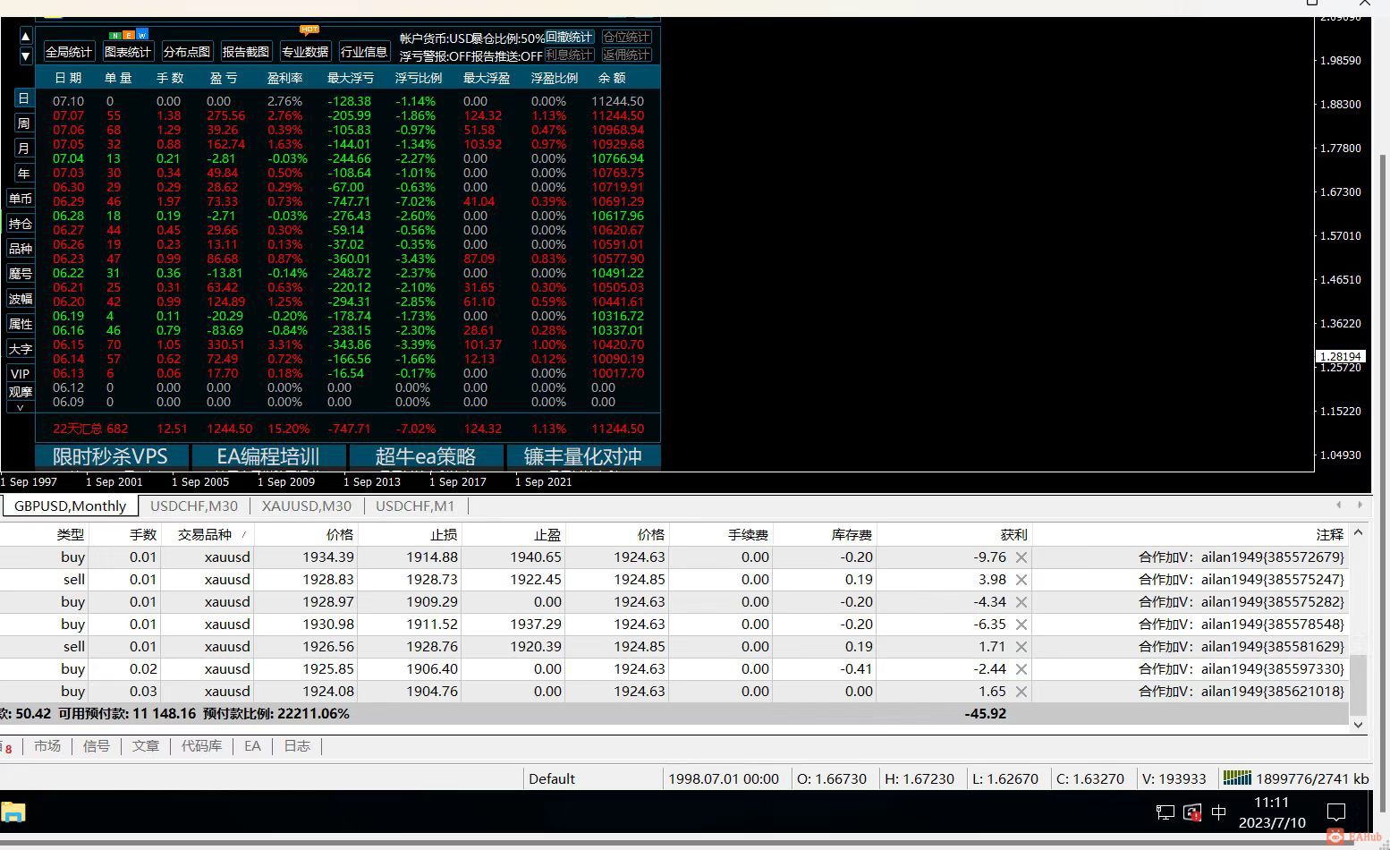The image size is (1390, 850).
Task: Open the 全局统计 global statistics view
Action: click(x=69, y=52)
